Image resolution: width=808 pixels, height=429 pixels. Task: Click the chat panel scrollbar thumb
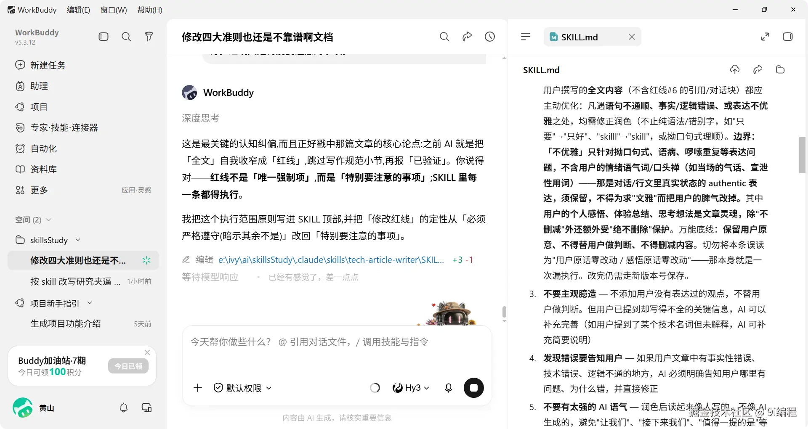coord(504,312)
